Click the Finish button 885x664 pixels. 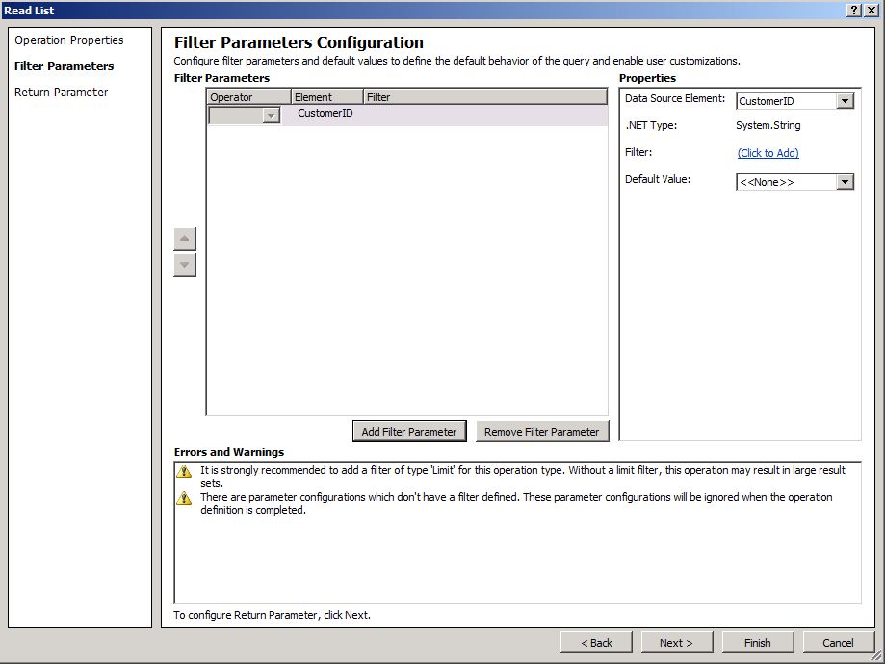[x=758, y=643]
